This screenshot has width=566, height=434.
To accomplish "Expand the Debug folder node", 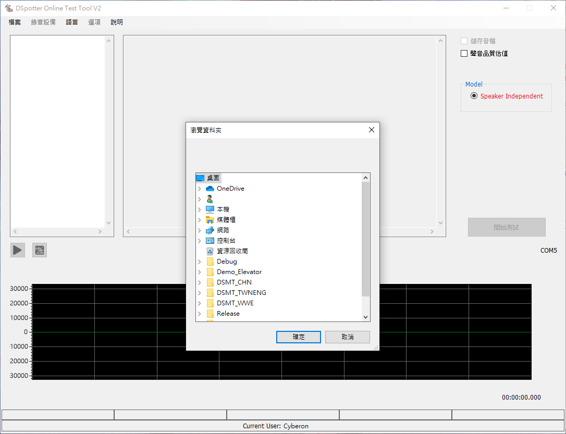I will click(199, 262).
